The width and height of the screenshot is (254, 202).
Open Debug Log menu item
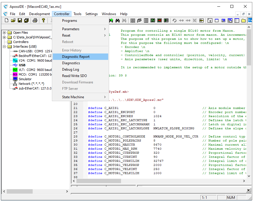[x=80, y=69]
